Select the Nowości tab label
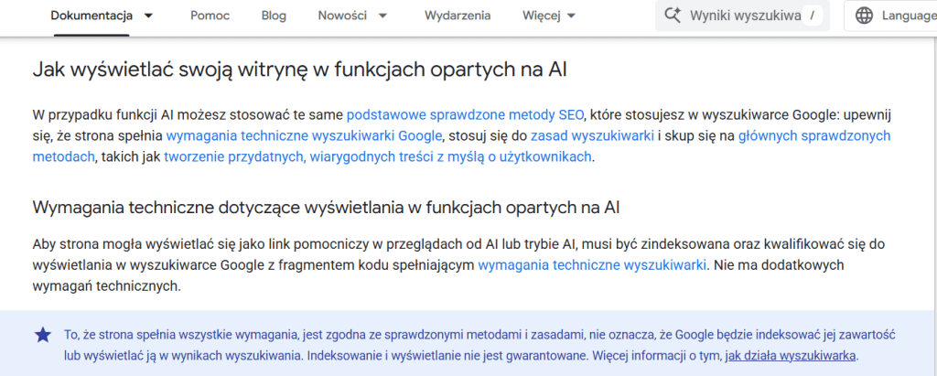The width and height of the screenshot is (937, 376). pyautogui.click(x=342, y=16)
